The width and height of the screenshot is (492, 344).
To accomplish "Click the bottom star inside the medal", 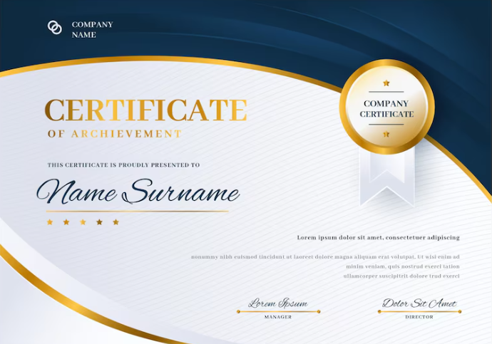I will 386,135.
